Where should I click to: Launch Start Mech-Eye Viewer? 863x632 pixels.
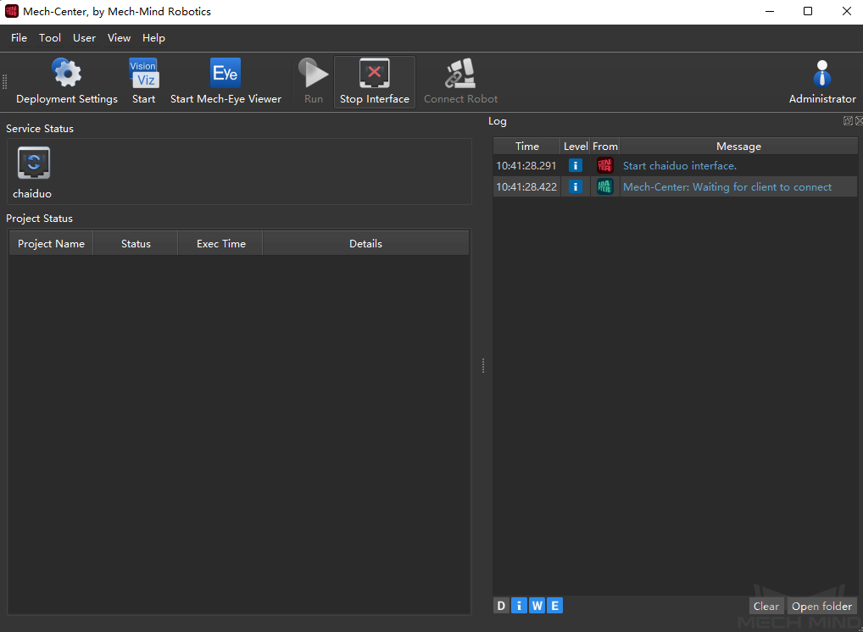[x=225, y=81]
